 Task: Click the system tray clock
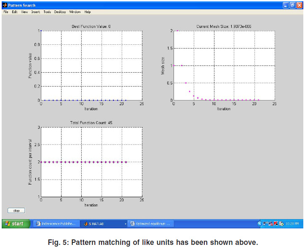pos(293,223)
